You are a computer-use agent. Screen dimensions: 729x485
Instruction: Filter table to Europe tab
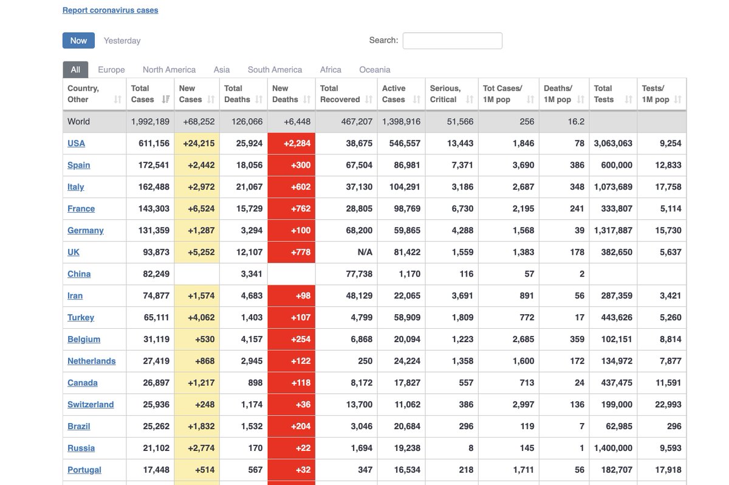[111, 69]
